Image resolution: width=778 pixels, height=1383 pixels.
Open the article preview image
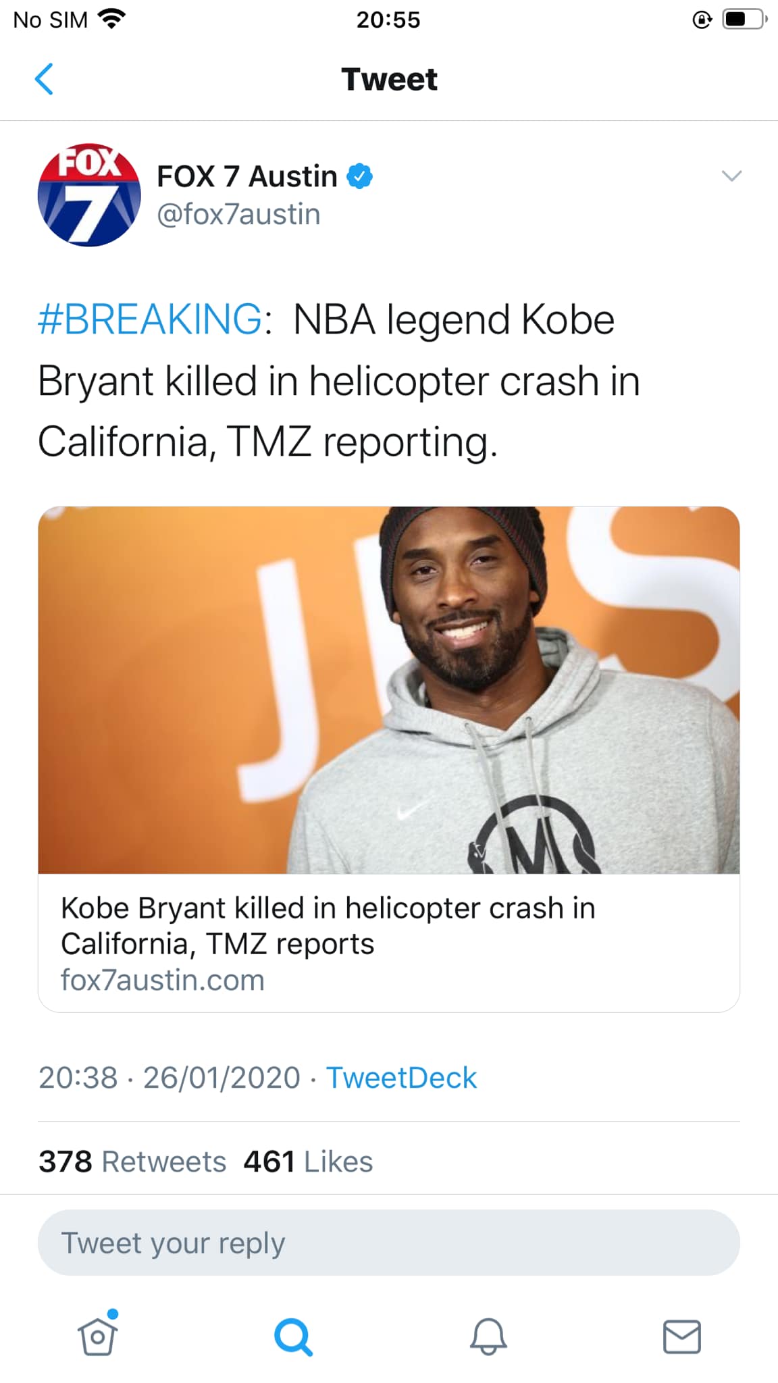389,690
